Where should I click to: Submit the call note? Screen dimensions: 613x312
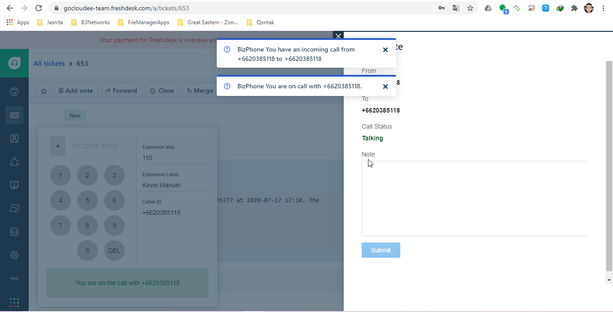381,250
